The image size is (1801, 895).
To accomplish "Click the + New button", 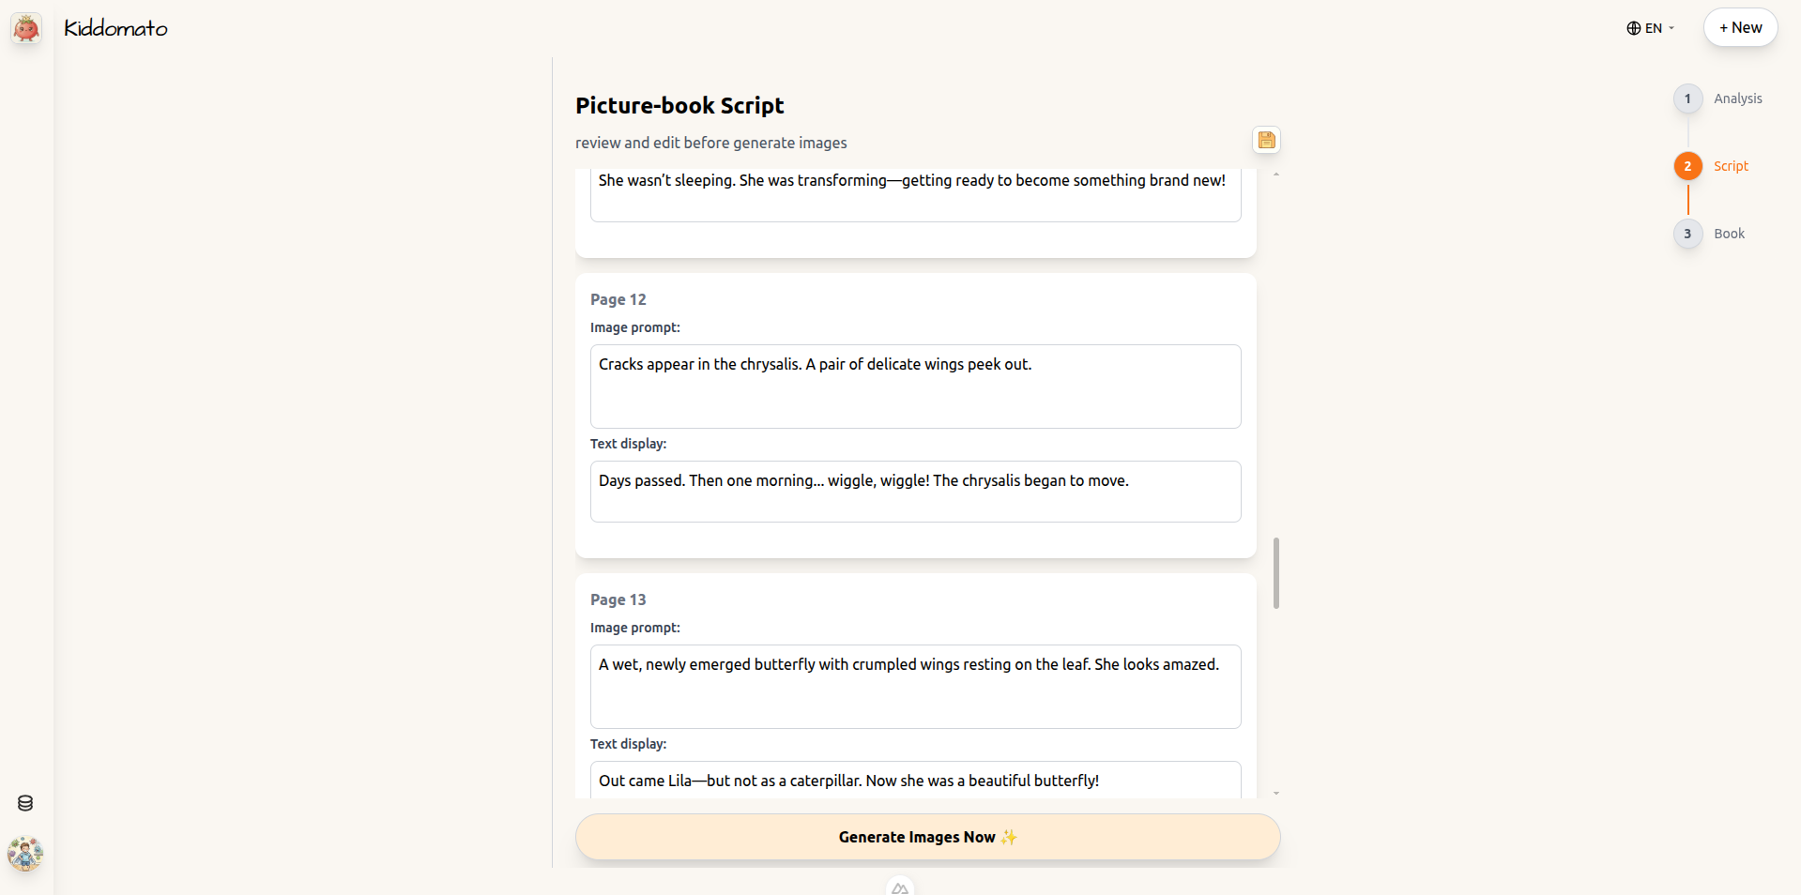I will 1739,27.
